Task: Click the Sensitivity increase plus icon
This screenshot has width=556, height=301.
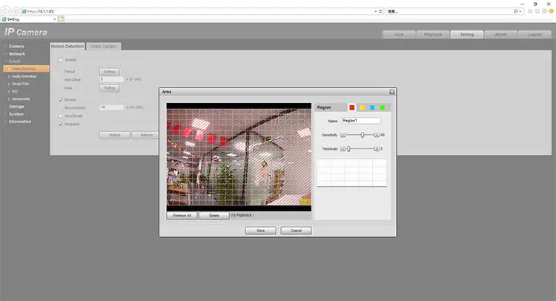Action: click(377, 135)
